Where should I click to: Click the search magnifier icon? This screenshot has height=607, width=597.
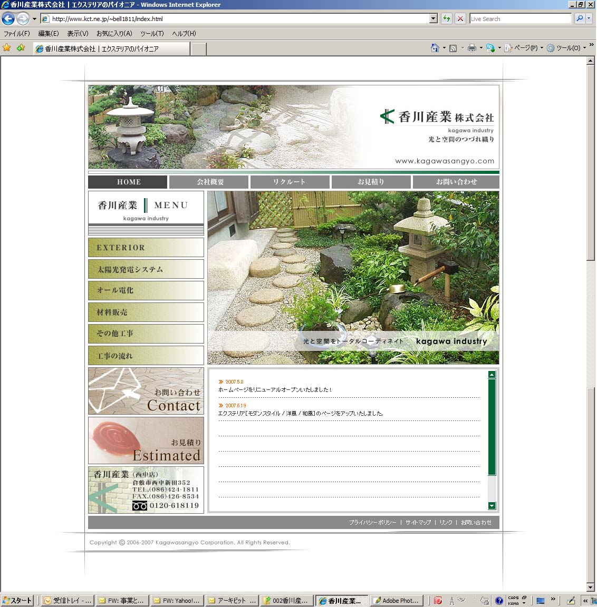click(580, 18)
